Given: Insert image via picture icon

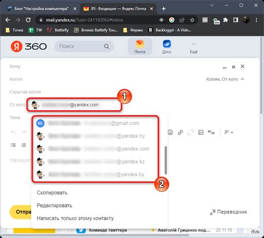Looking at the screenshot, I should [201, 132].
